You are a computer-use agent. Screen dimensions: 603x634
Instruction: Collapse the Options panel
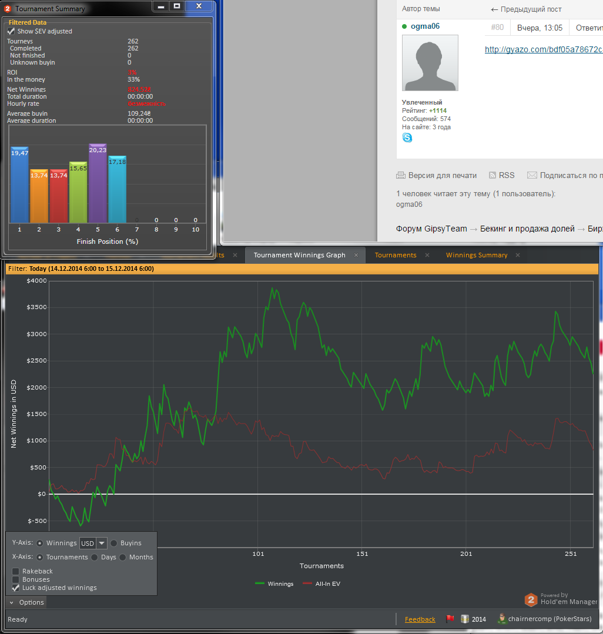(x=26, y=602)
